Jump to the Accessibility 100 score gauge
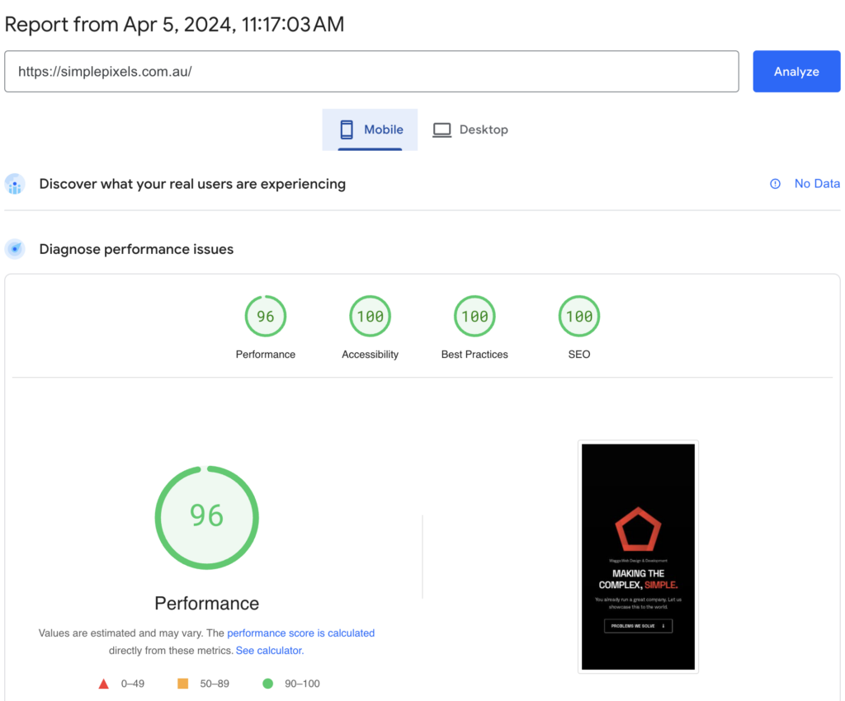845x701 pixels. (x=370, y=317)
